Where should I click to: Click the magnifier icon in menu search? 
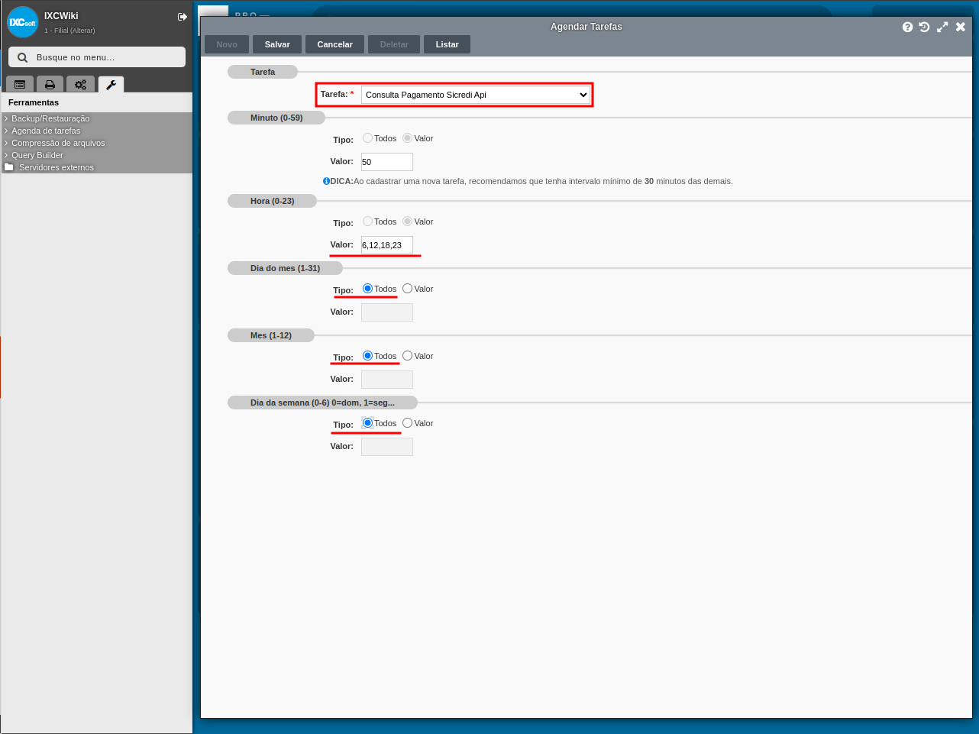tap(22, 57)
